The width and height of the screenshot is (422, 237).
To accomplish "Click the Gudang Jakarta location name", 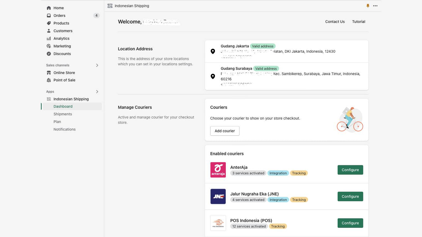I will tap(235, 46).
